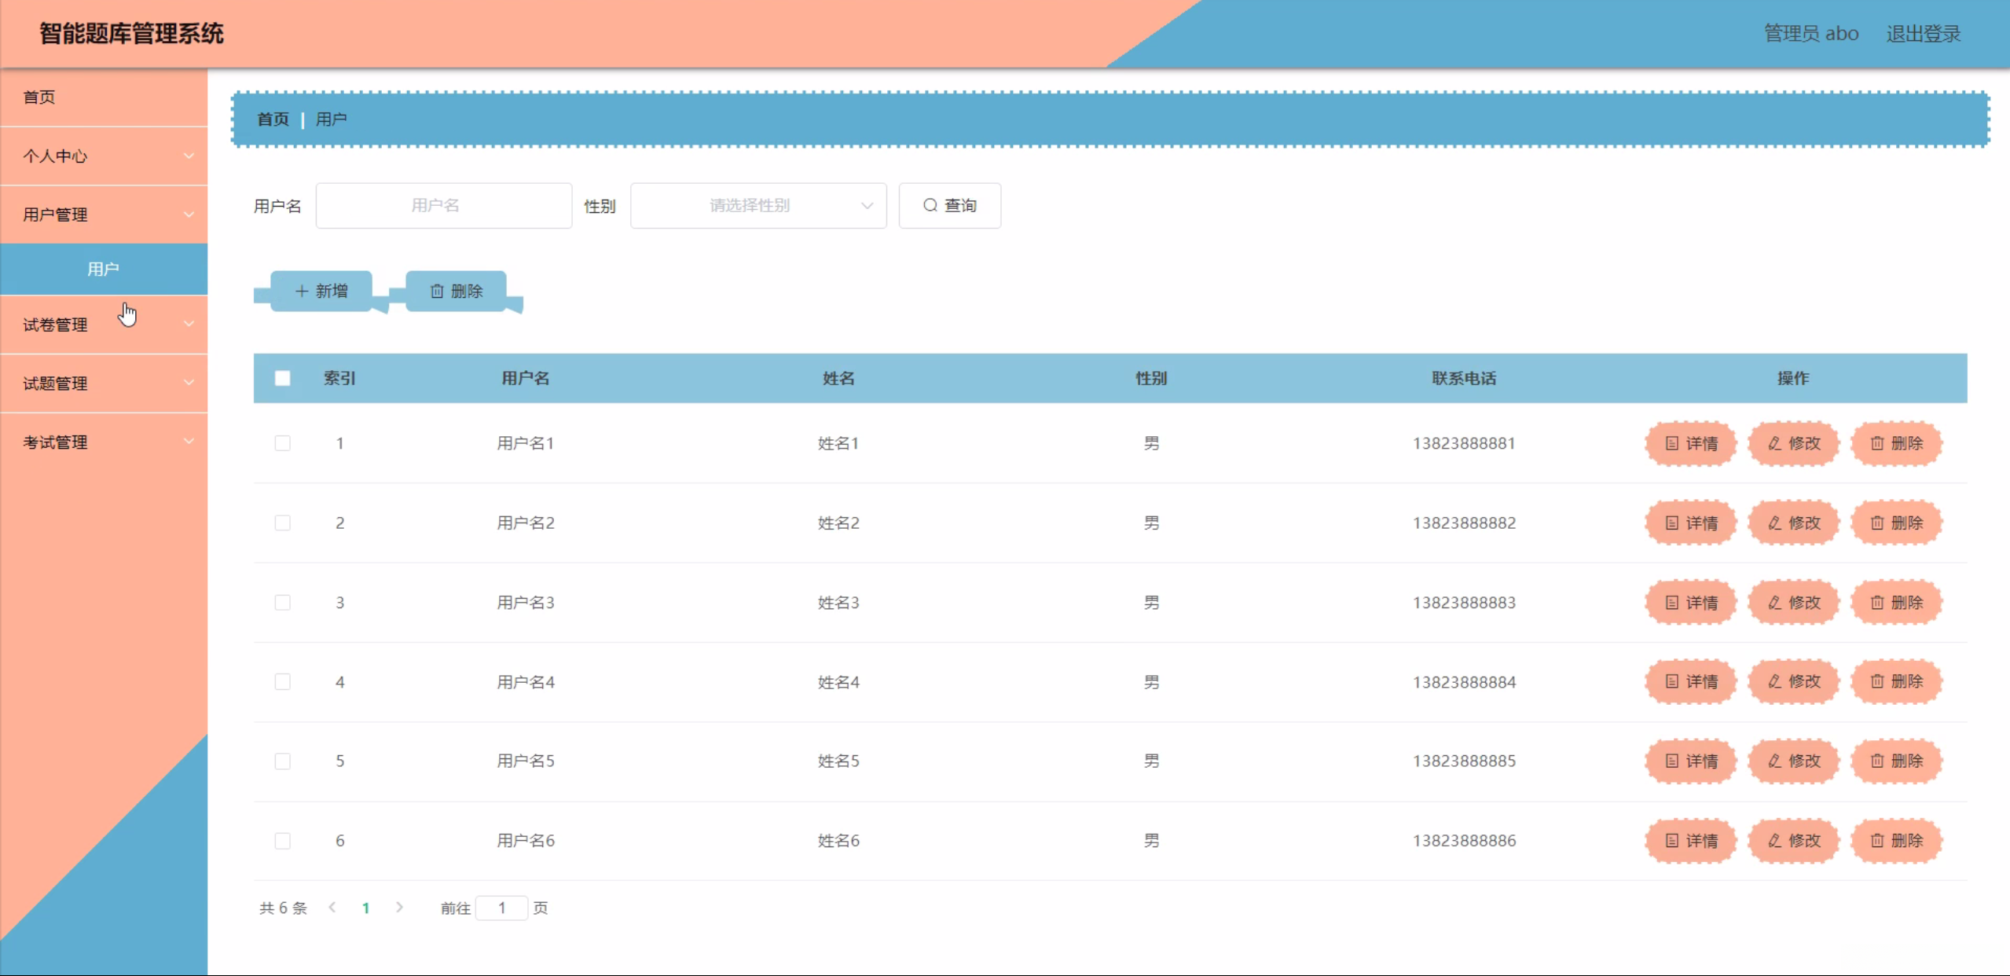Screen dimensions: 2010x976
Task: Toggle the select-all checkbox in table header
Action: click(x=283, y=379)
